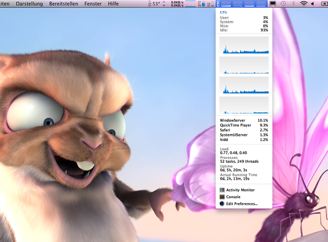Viewport: 328px width, 242px height.
Task: Click the disk usage HD indicator
Action: [211, 4]
